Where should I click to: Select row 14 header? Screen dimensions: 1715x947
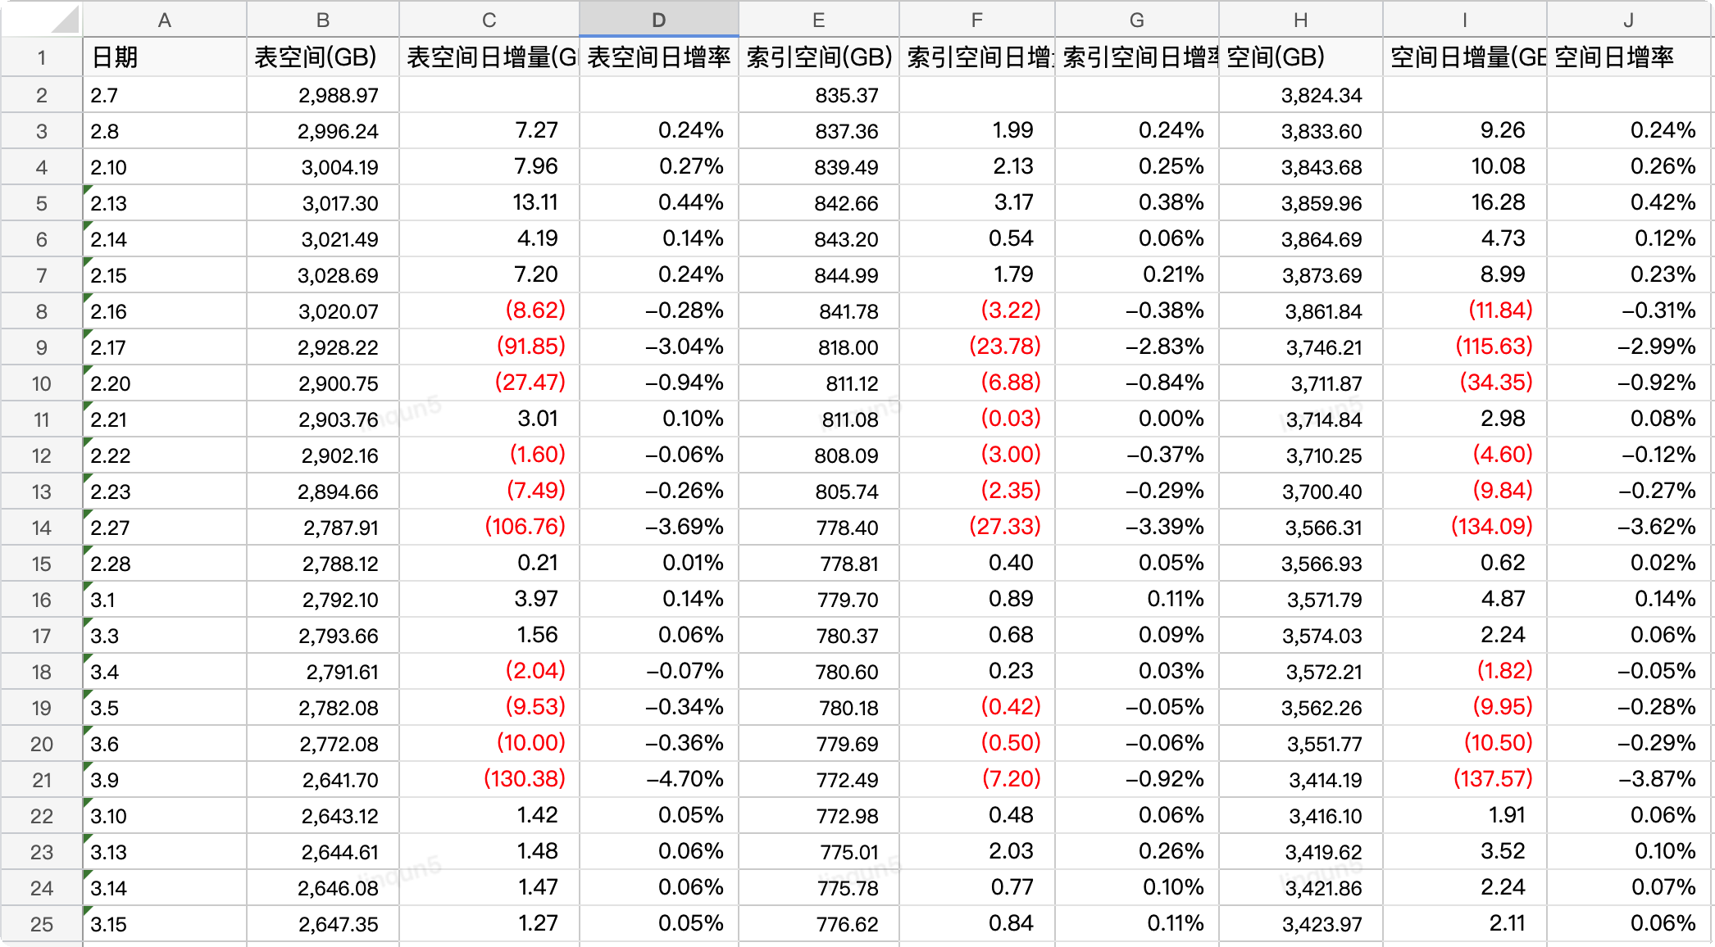(x=41, y=528)
